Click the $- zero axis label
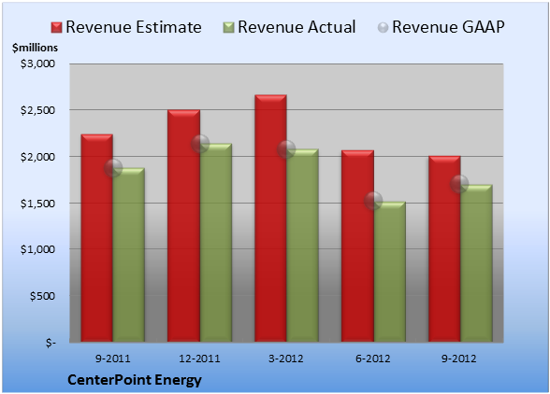550x394 pixels. click(x=51, y=343)
